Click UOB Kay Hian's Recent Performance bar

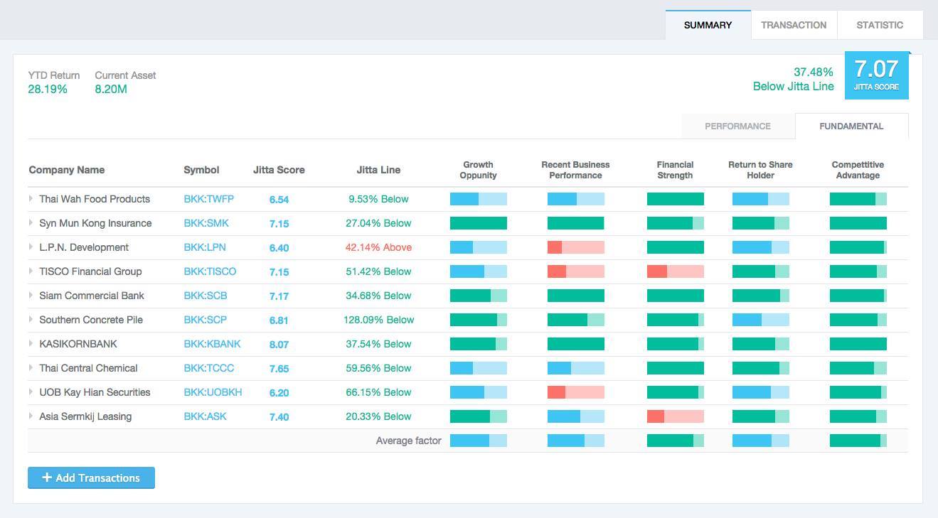point(576,392)
